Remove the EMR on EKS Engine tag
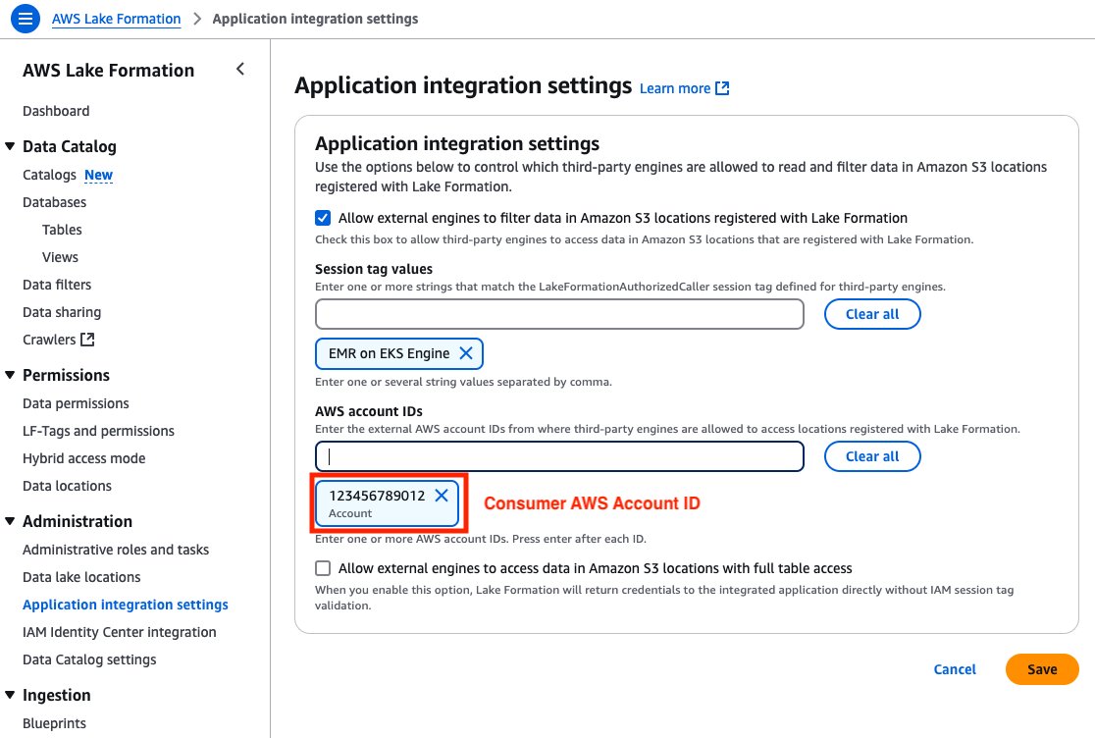 (x=466, y=353)
